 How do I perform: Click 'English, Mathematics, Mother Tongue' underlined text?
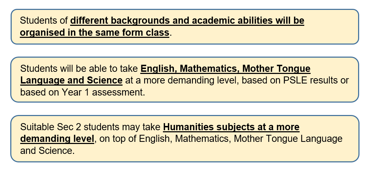point(225,69)
